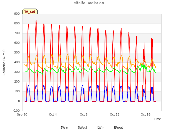Viewport: 178px width, 133px height.
Task: Click the Radiation (W/m2) axis label
Action: [x=4, y=63]
